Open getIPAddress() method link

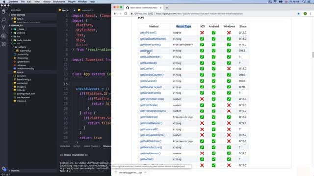[149, 117]
